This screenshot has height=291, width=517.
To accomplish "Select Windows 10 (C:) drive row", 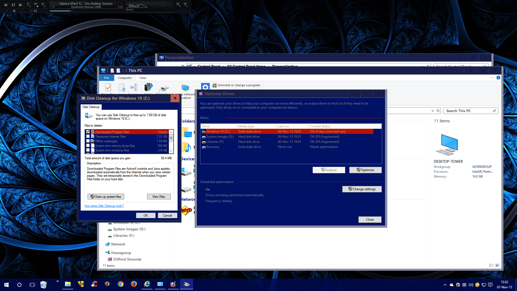I will click(x=287, y=131).
